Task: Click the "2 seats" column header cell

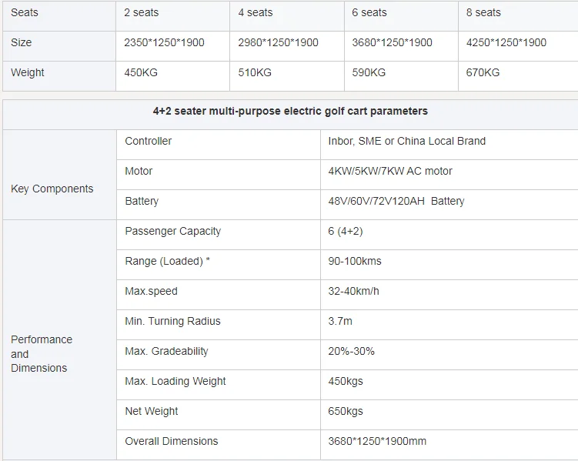Action: tap(142, 12)
